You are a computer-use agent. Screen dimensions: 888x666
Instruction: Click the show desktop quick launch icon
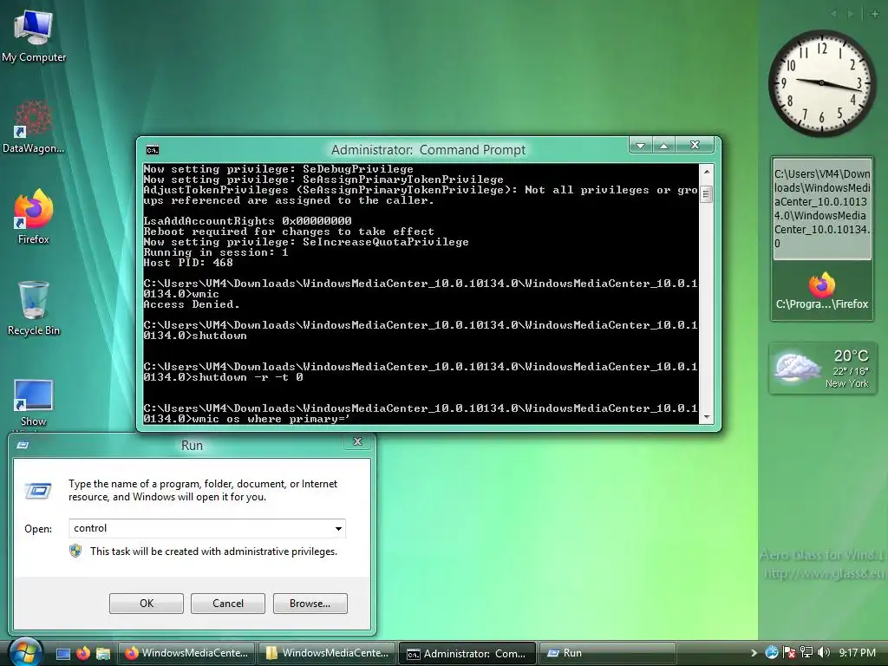63,653
